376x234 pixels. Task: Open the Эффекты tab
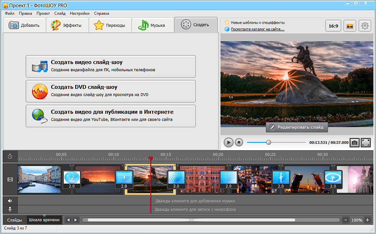pos(67,25)
